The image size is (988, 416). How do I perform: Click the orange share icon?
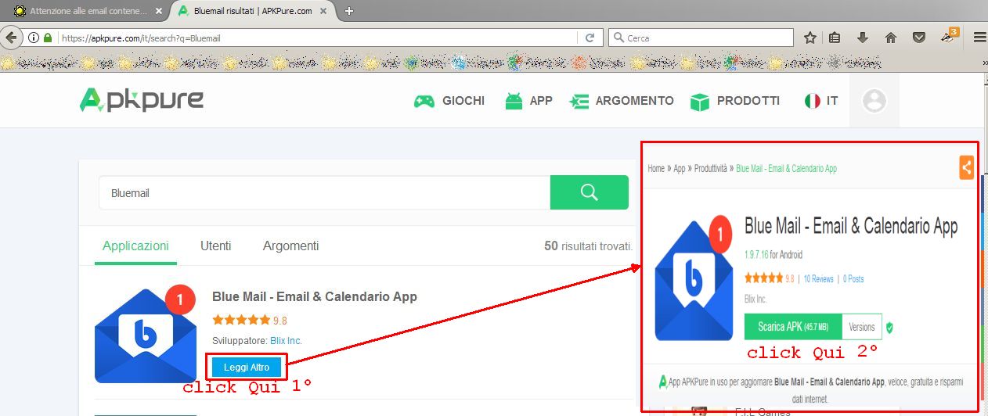point(967,167)
